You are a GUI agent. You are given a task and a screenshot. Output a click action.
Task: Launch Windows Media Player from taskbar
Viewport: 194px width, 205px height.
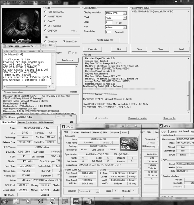(28, 201)
